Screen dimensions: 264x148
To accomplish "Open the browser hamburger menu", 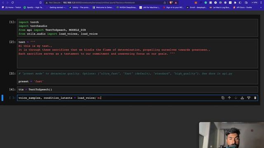I will tap(261, 2).
